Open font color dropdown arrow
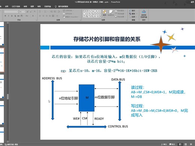The image size is (195, 146). pyautogui.click(x=35, y=16)
